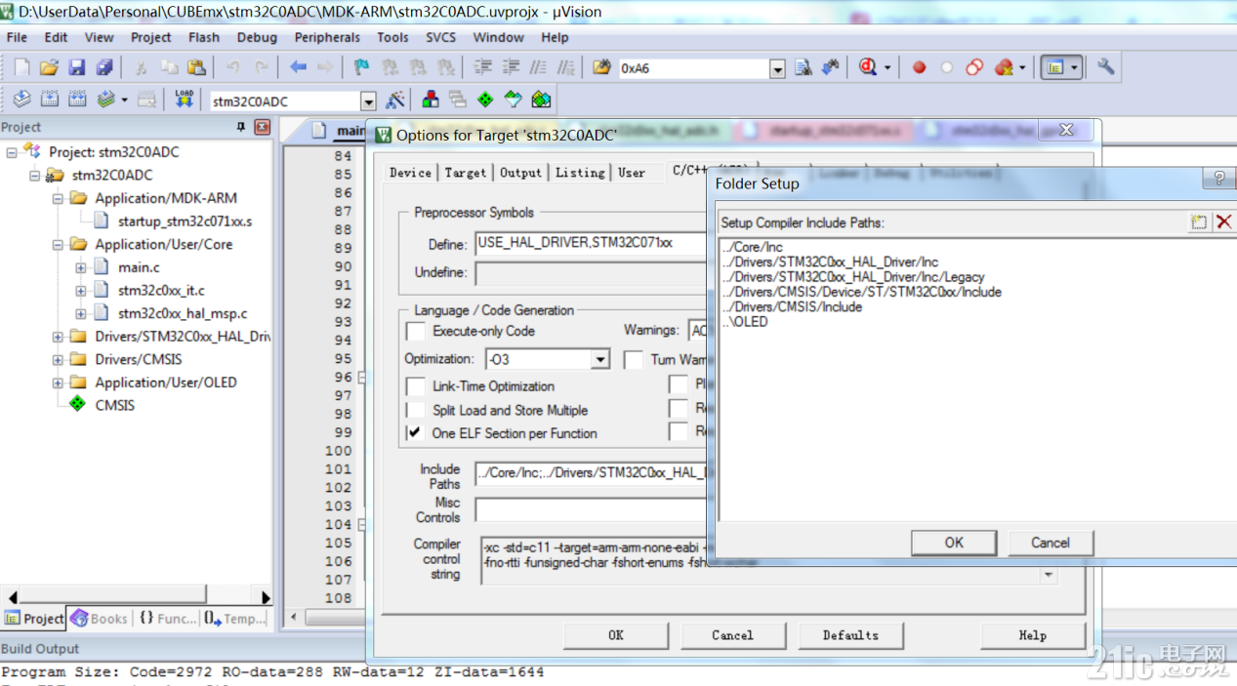Save the current file via floppy icon
The image size is (1237, 686).
click(x=76, y=67)
